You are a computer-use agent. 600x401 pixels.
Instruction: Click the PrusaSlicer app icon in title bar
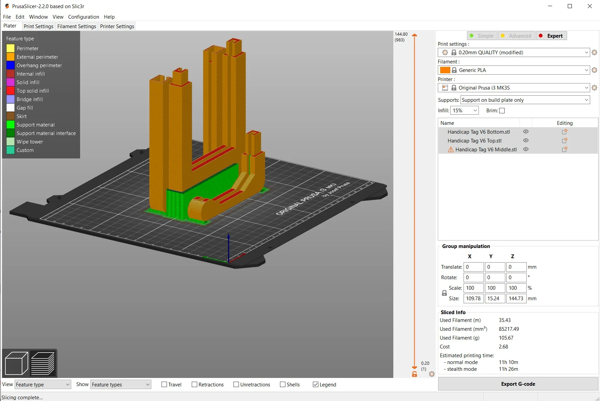7,6
